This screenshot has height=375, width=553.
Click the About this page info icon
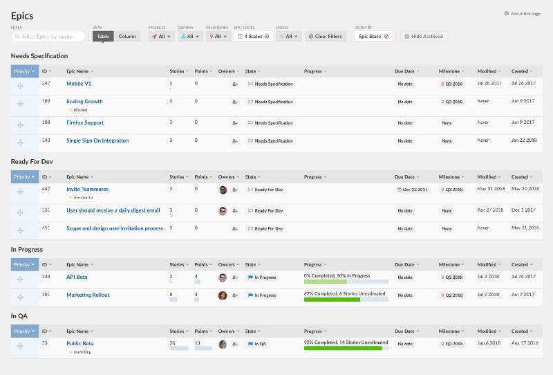507,13
